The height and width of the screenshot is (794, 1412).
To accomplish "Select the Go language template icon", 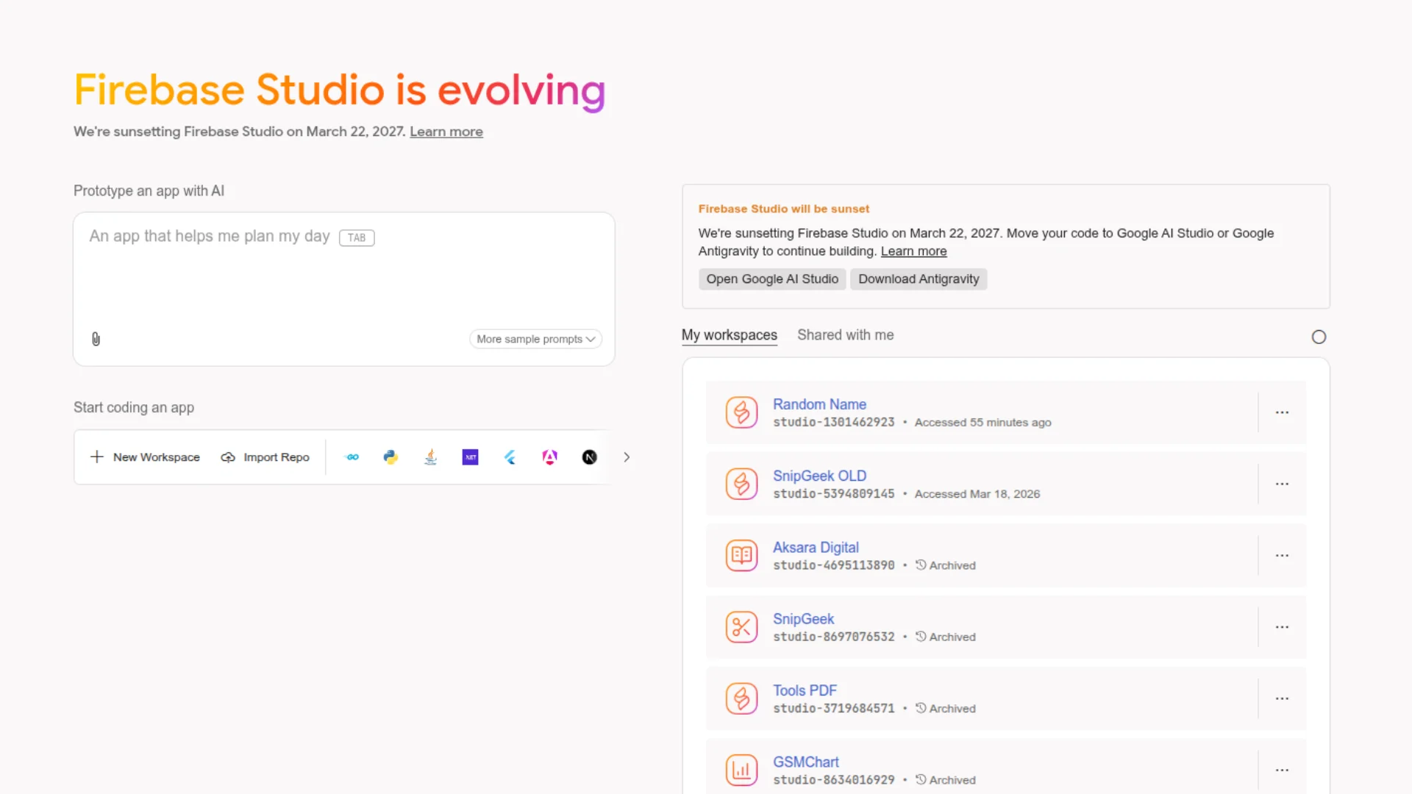I will [351, 457].
